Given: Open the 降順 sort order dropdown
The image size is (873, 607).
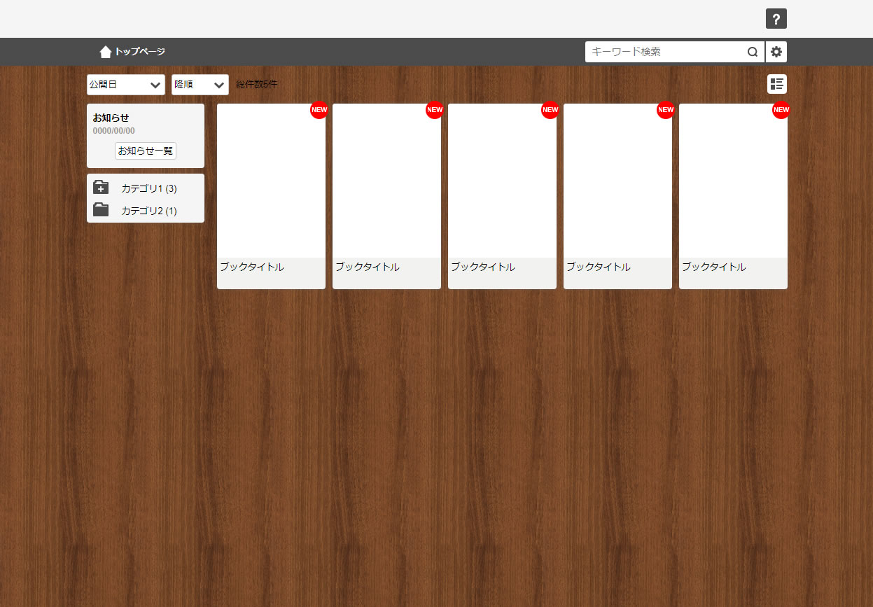Looking at the screenshot, I should [x=200, y=85].
